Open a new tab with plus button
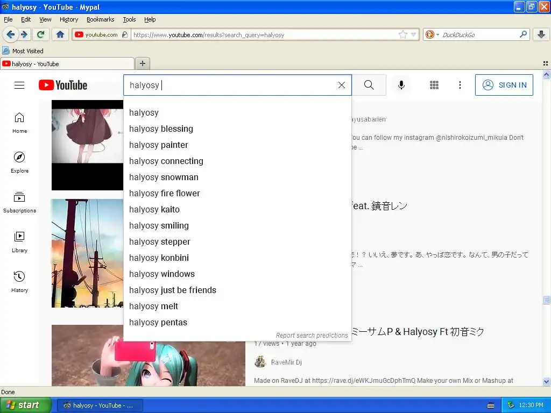Viewport: 551px width, 413px height. [x=142, y=63]
